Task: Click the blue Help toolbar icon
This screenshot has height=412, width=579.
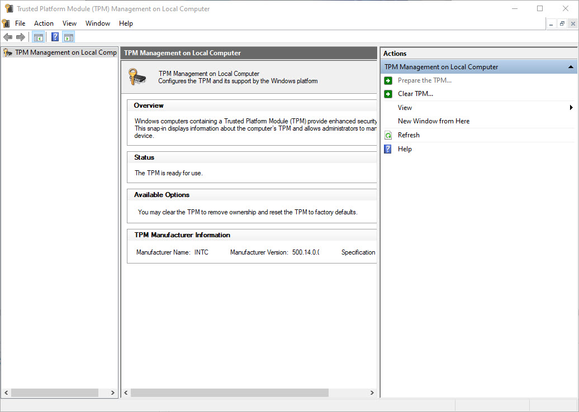Action: click(x=55, y=37)
